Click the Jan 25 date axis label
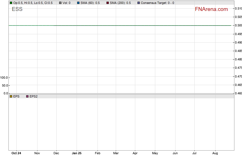 pos(77,153)
